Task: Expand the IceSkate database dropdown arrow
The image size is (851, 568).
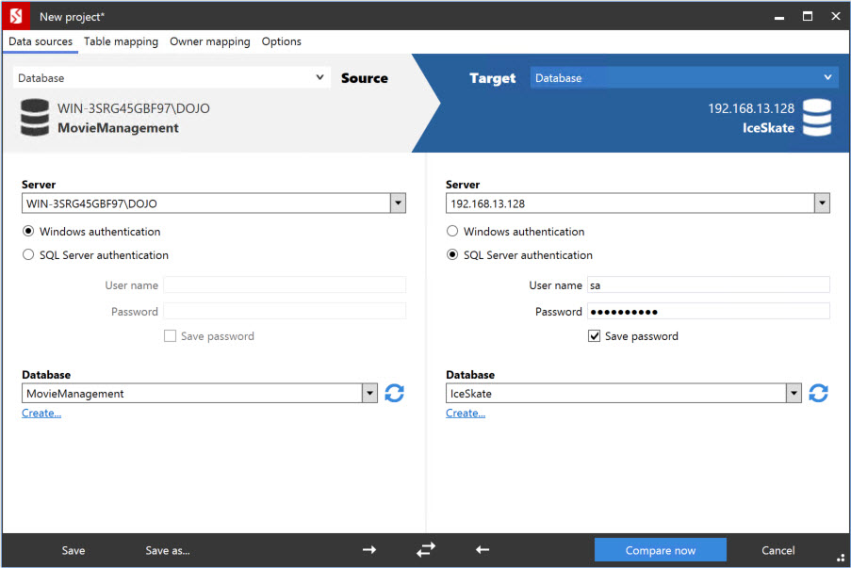Action: point(794,394)
